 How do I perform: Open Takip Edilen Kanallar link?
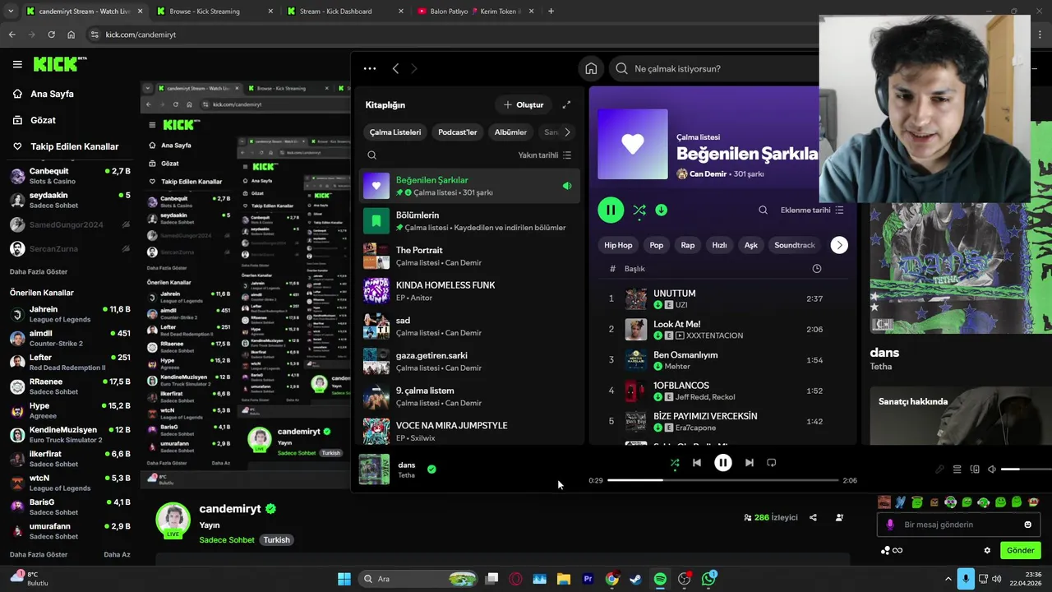pyautogui.click(x=74, y=146)
